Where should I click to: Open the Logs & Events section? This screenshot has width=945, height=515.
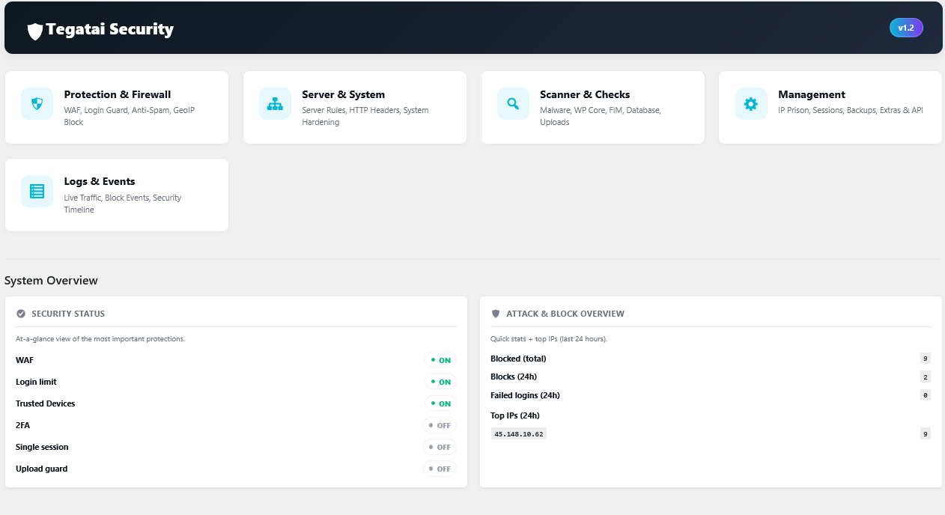pos(117,195)
